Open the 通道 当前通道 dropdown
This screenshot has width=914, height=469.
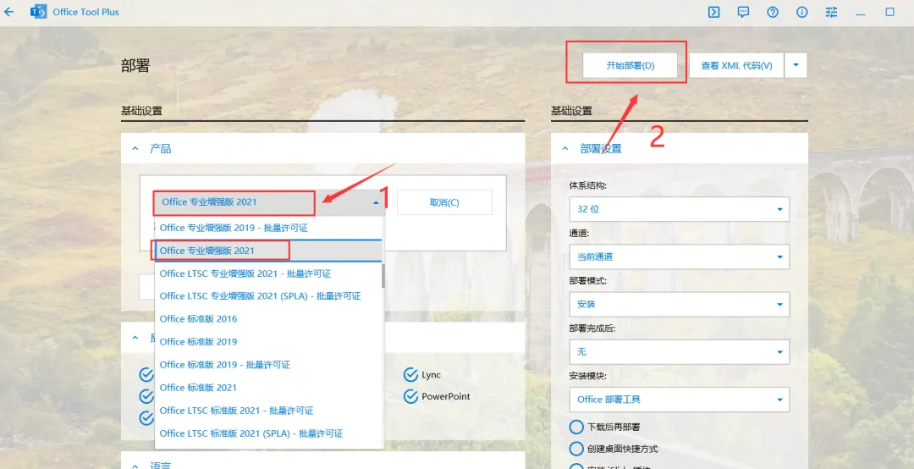[x=679, y=257]
